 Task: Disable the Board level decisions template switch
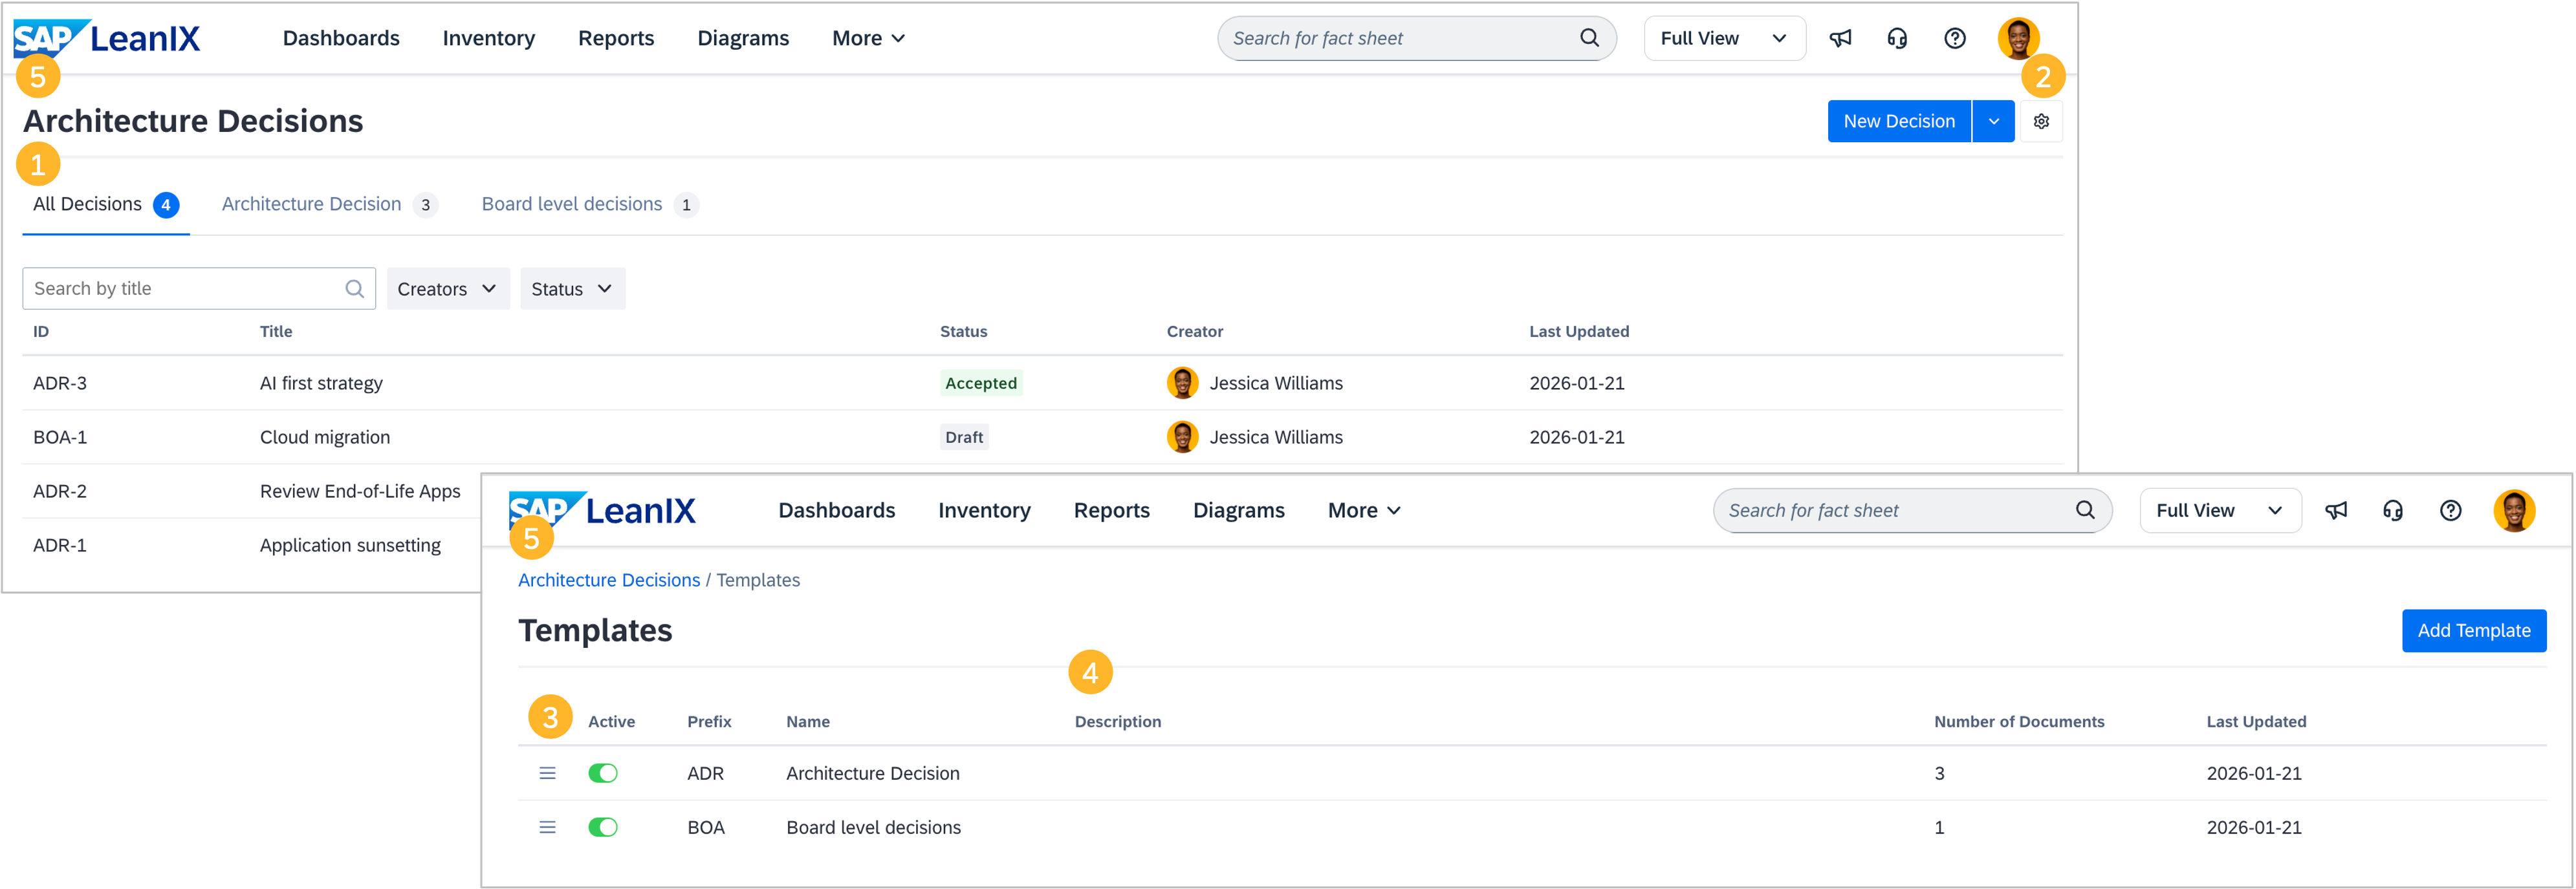click(x=603, y=827)
